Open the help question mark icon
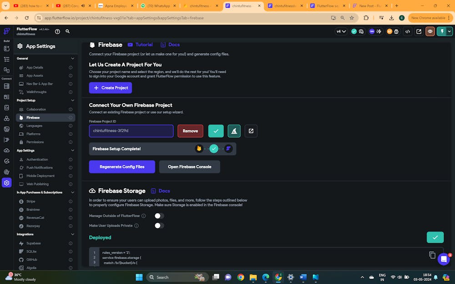Viewport: 455px width, 284px height. [x=57, y=32]
